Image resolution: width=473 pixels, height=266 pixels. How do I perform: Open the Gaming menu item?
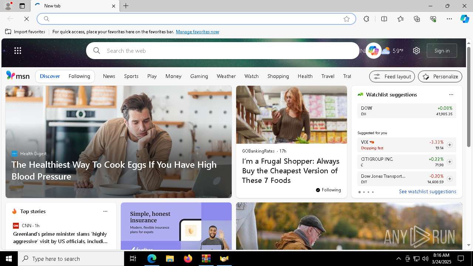pyautogui.click(x=199, y=76)
